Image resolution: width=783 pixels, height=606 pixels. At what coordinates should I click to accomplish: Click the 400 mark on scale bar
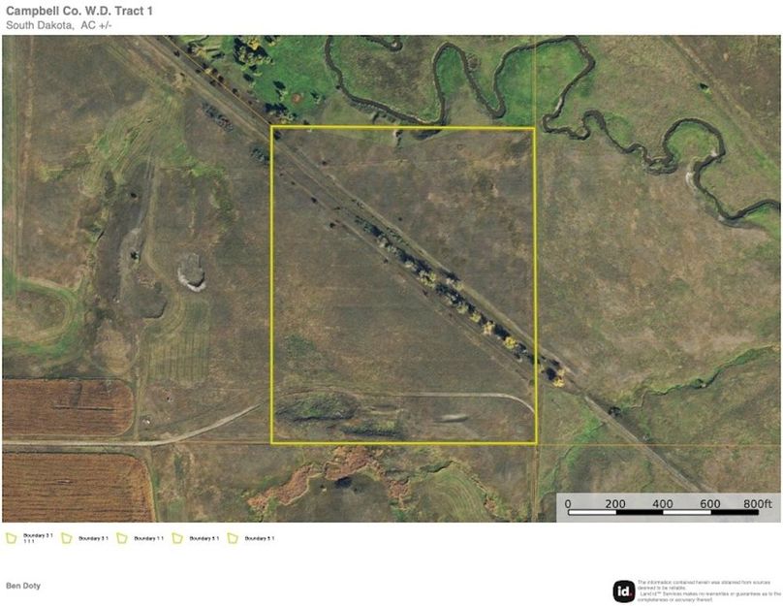[663, 504]
